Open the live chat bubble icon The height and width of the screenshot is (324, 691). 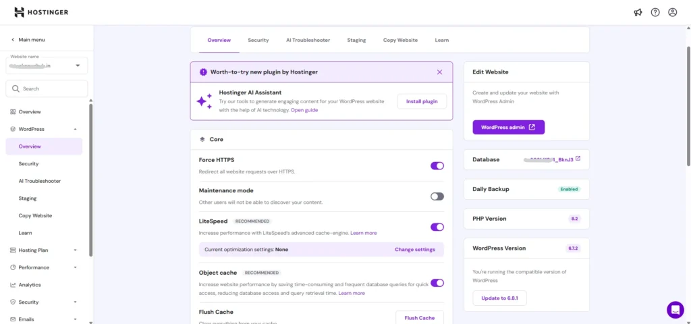coord(675,309)
